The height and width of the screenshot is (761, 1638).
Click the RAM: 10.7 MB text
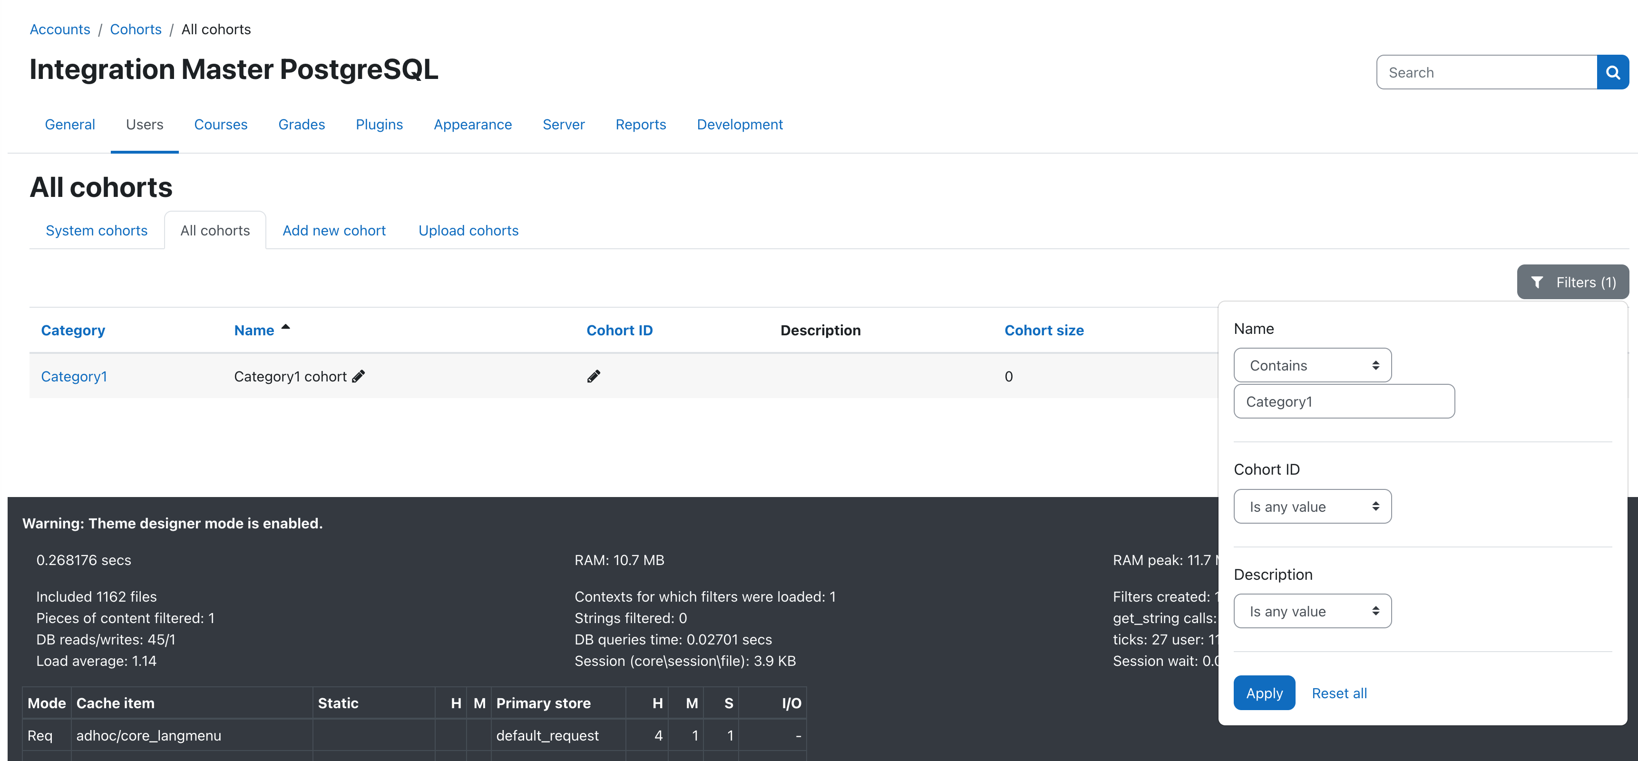619,560
